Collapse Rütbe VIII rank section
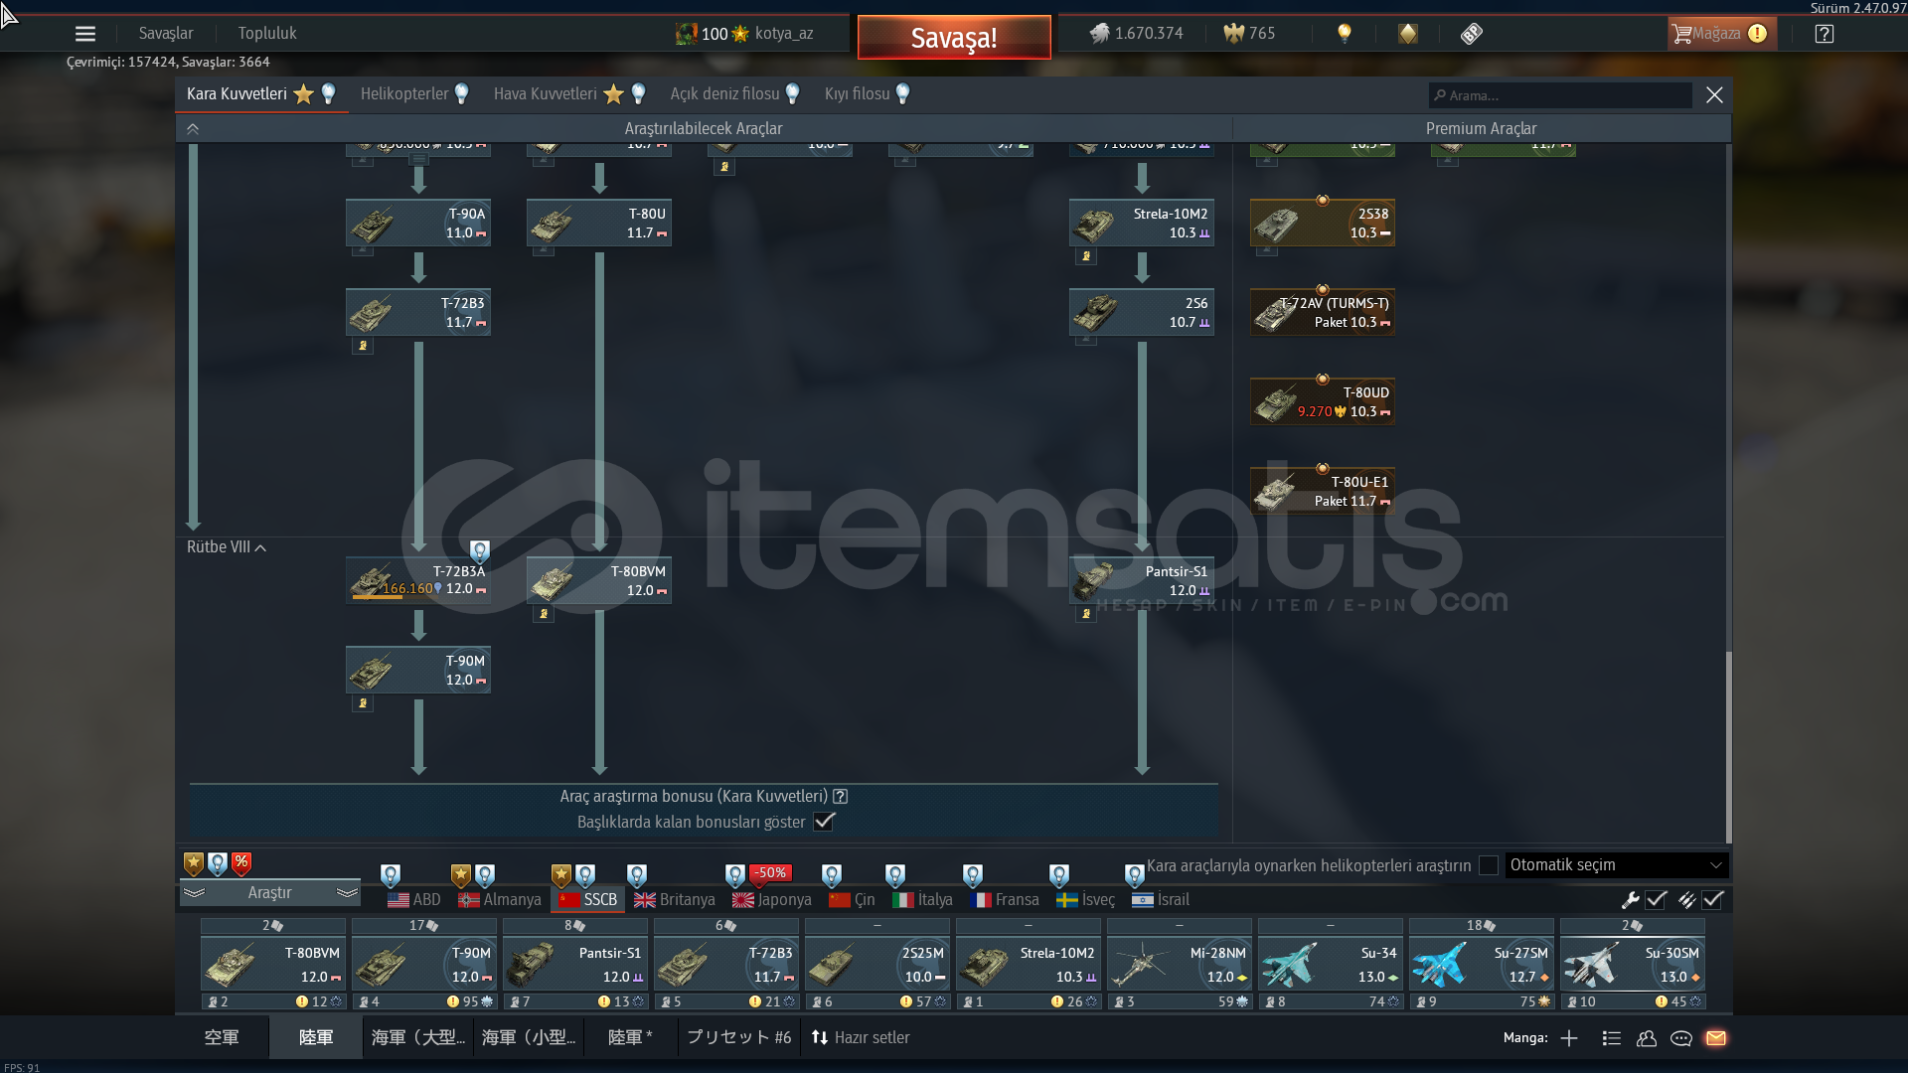This screenshot has height=1073, width=1908. [x=227, y=547]
